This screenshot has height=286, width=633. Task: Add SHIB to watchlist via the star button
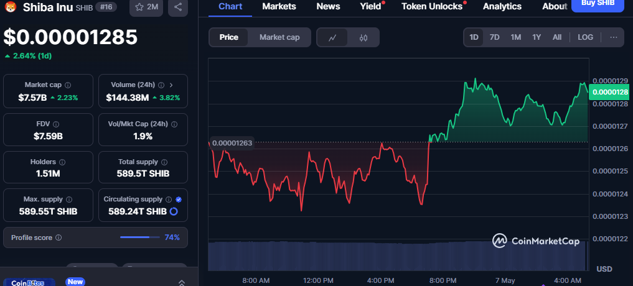[146, 7]
